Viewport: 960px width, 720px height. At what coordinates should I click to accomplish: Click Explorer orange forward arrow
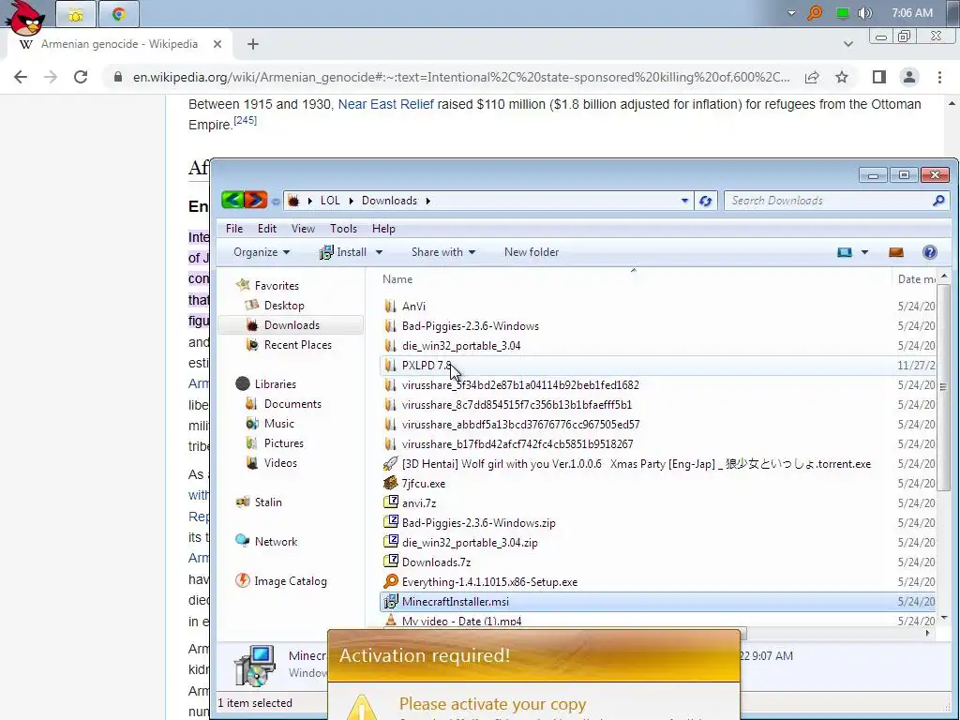pyautogui.click(x=255, y=200)
